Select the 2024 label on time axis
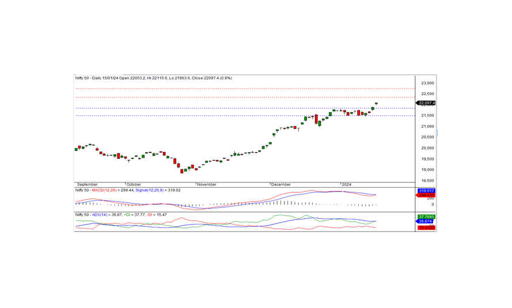The image size is (512, 308). 346,184
